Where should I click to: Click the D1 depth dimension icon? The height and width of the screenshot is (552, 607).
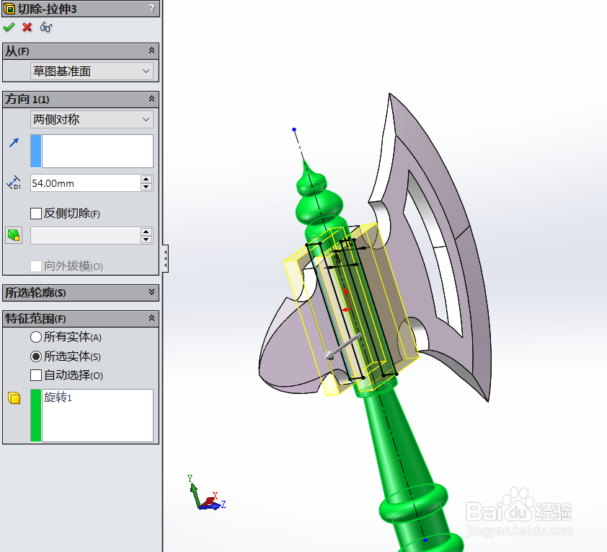point(14,183)
